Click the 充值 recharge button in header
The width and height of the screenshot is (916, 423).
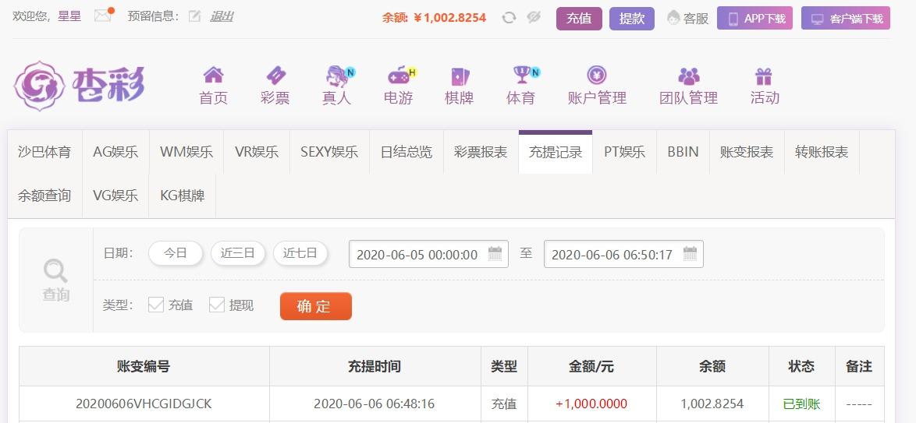point(579,19)
